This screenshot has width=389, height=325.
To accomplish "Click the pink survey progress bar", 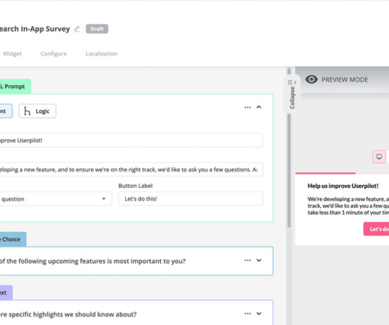I will click(x=325, y=173).
